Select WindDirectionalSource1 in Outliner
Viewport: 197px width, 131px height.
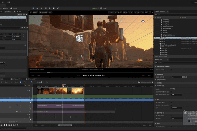click(x=169, y=36)
